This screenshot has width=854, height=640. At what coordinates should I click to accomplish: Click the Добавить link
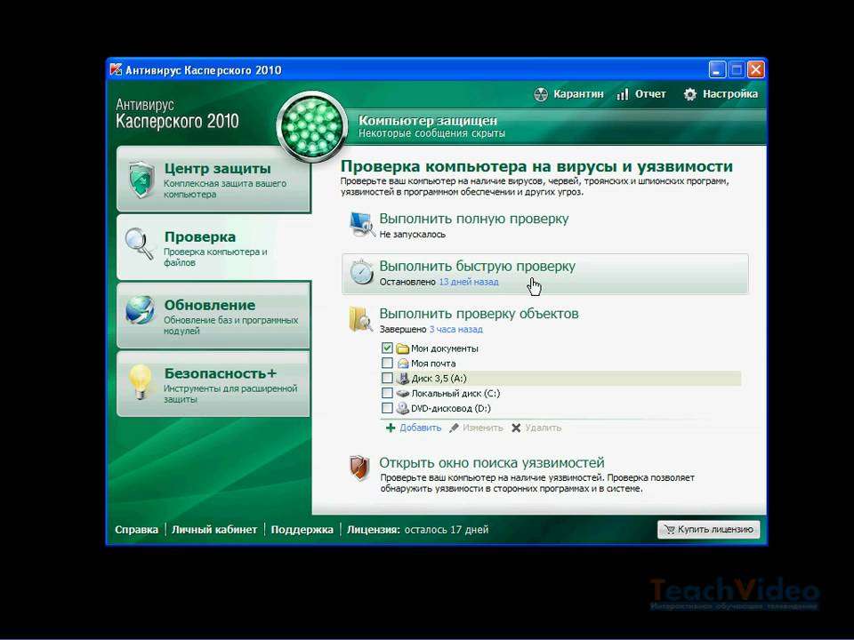421,428
